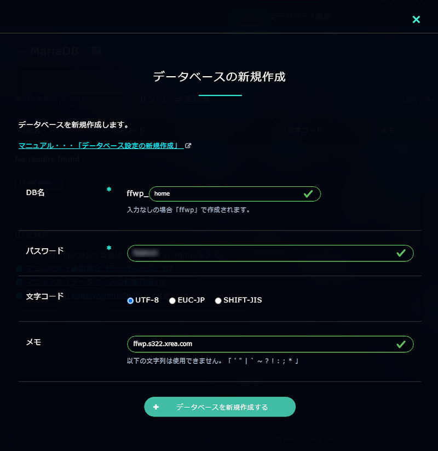This screenshot has height=451, width=438.
Task: Click green checkmark in パスワード field
Action: click(x=401, y=253)
